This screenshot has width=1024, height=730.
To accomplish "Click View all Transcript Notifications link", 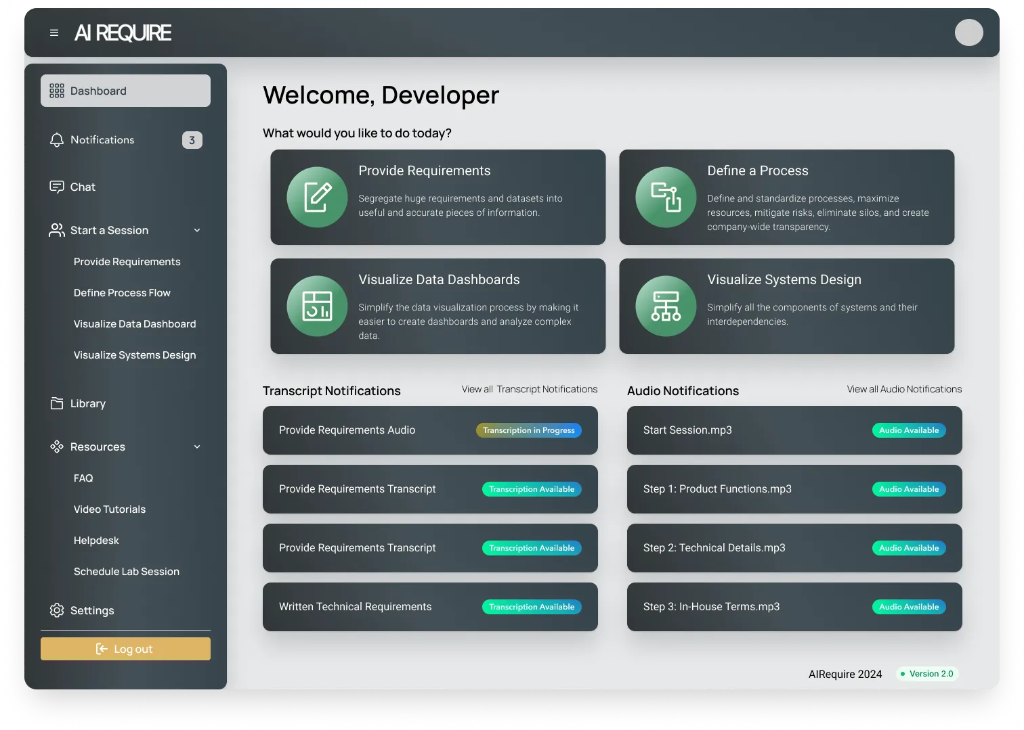I will click(530, 389).
